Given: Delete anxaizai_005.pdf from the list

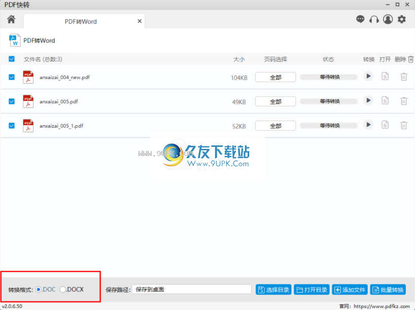Looking at the screenshot, I should [404, 101].
